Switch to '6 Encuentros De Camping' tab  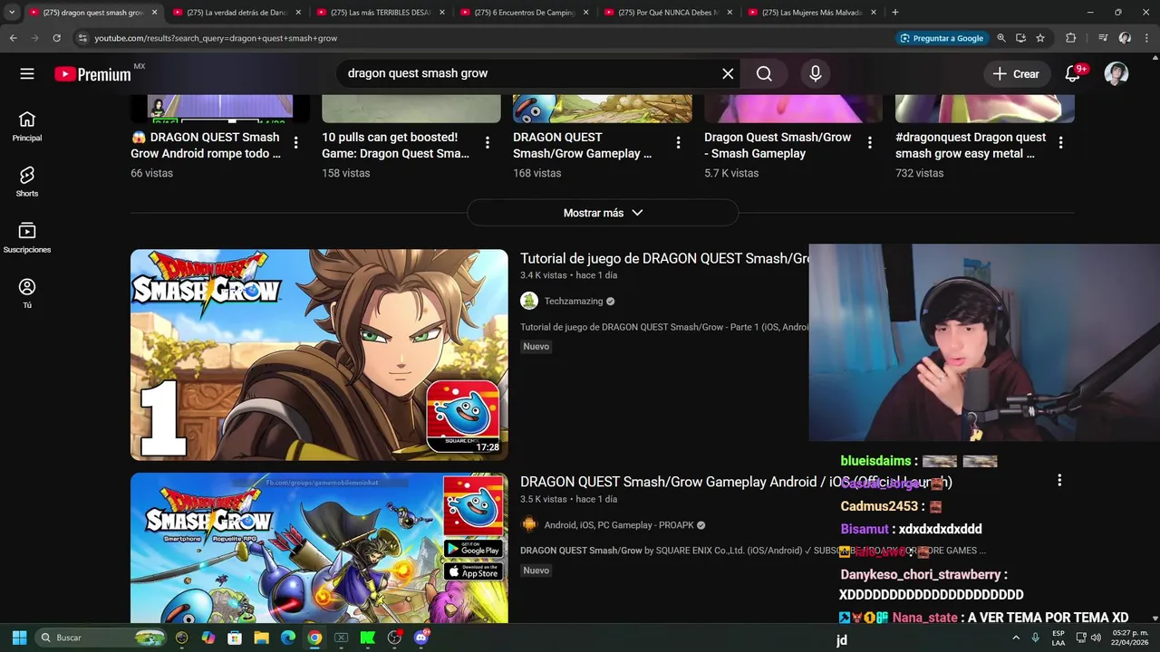525,13
